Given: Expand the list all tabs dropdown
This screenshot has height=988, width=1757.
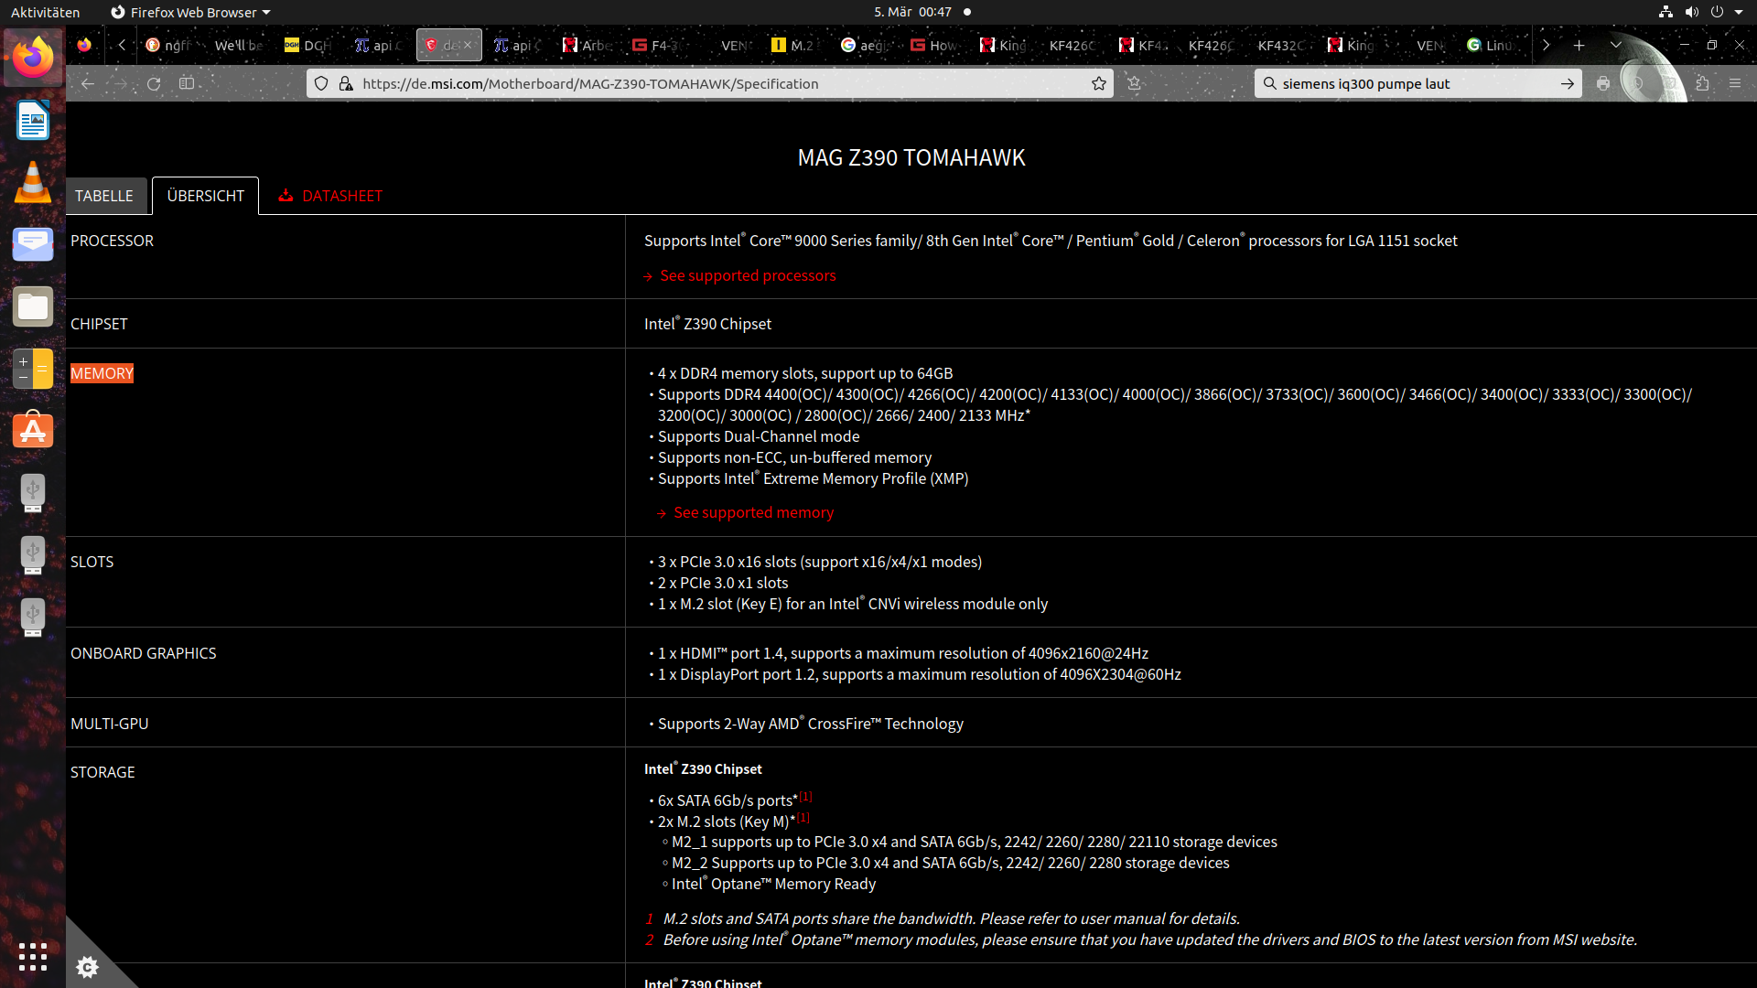Looking at the screenshot, I should click(x=1615, y=45).
